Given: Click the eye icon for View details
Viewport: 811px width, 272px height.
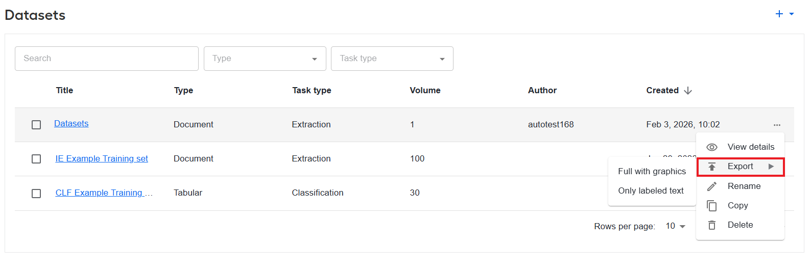Looking at the screenshot, I should [x=712, y=147].
